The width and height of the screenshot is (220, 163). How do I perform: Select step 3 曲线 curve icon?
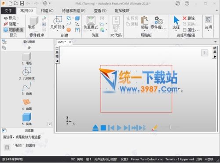click(x=27, y=87)
